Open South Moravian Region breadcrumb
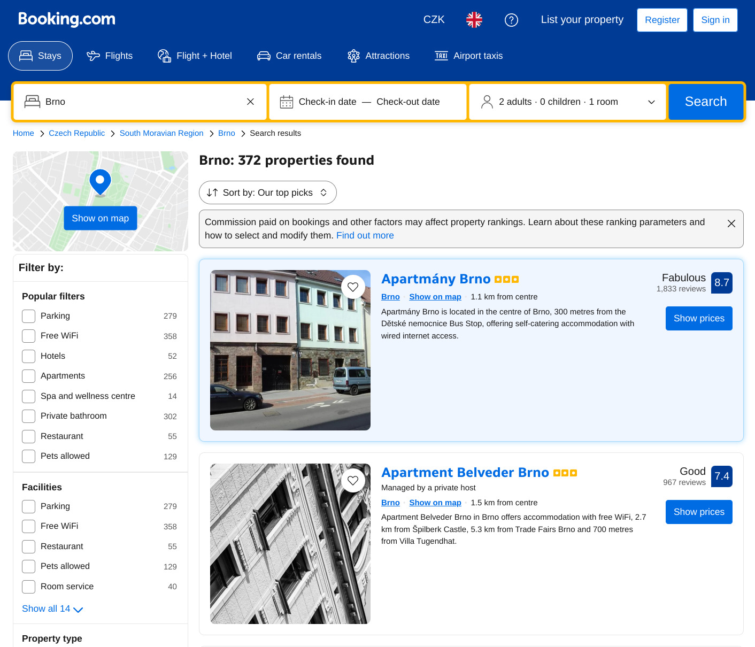The image size is (755, 647). (161, 133)
